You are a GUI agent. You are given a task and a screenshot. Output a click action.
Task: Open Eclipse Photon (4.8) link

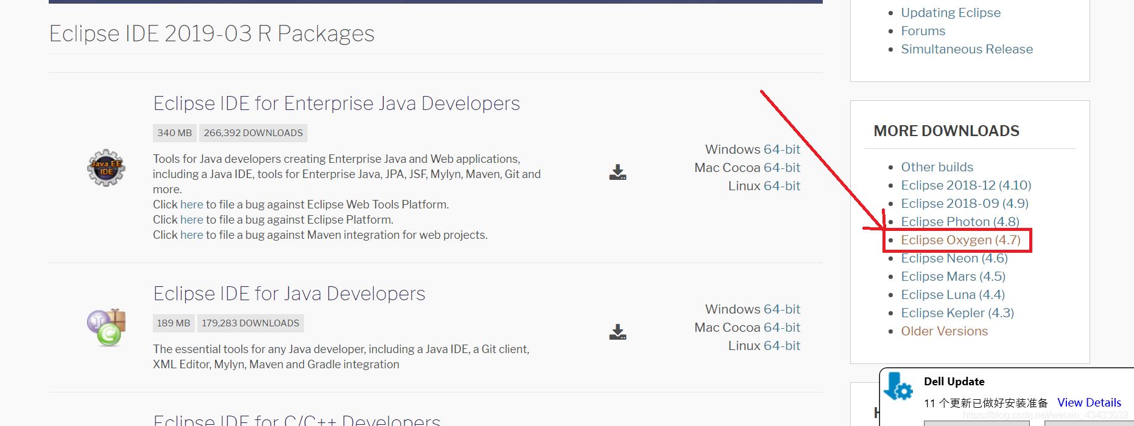[x=960, y=222]
